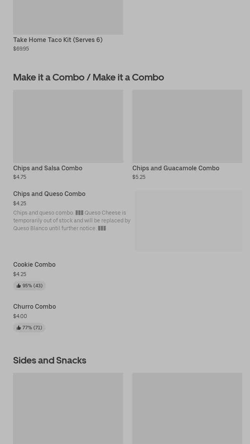Open the Chips and Queso Combo photo
The height and width of the screenshot is (444, 250).
[x=189, y=220]
